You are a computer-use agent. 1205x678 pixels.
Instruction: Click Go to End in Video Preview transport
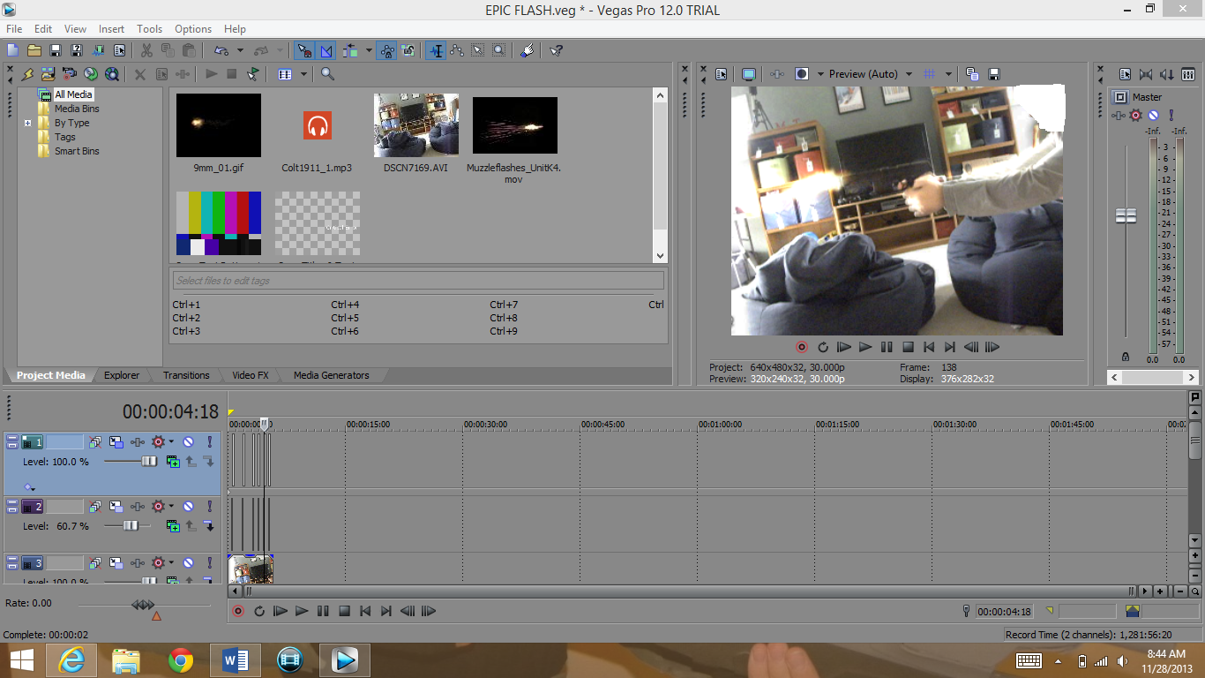click(x=950, y=347)
